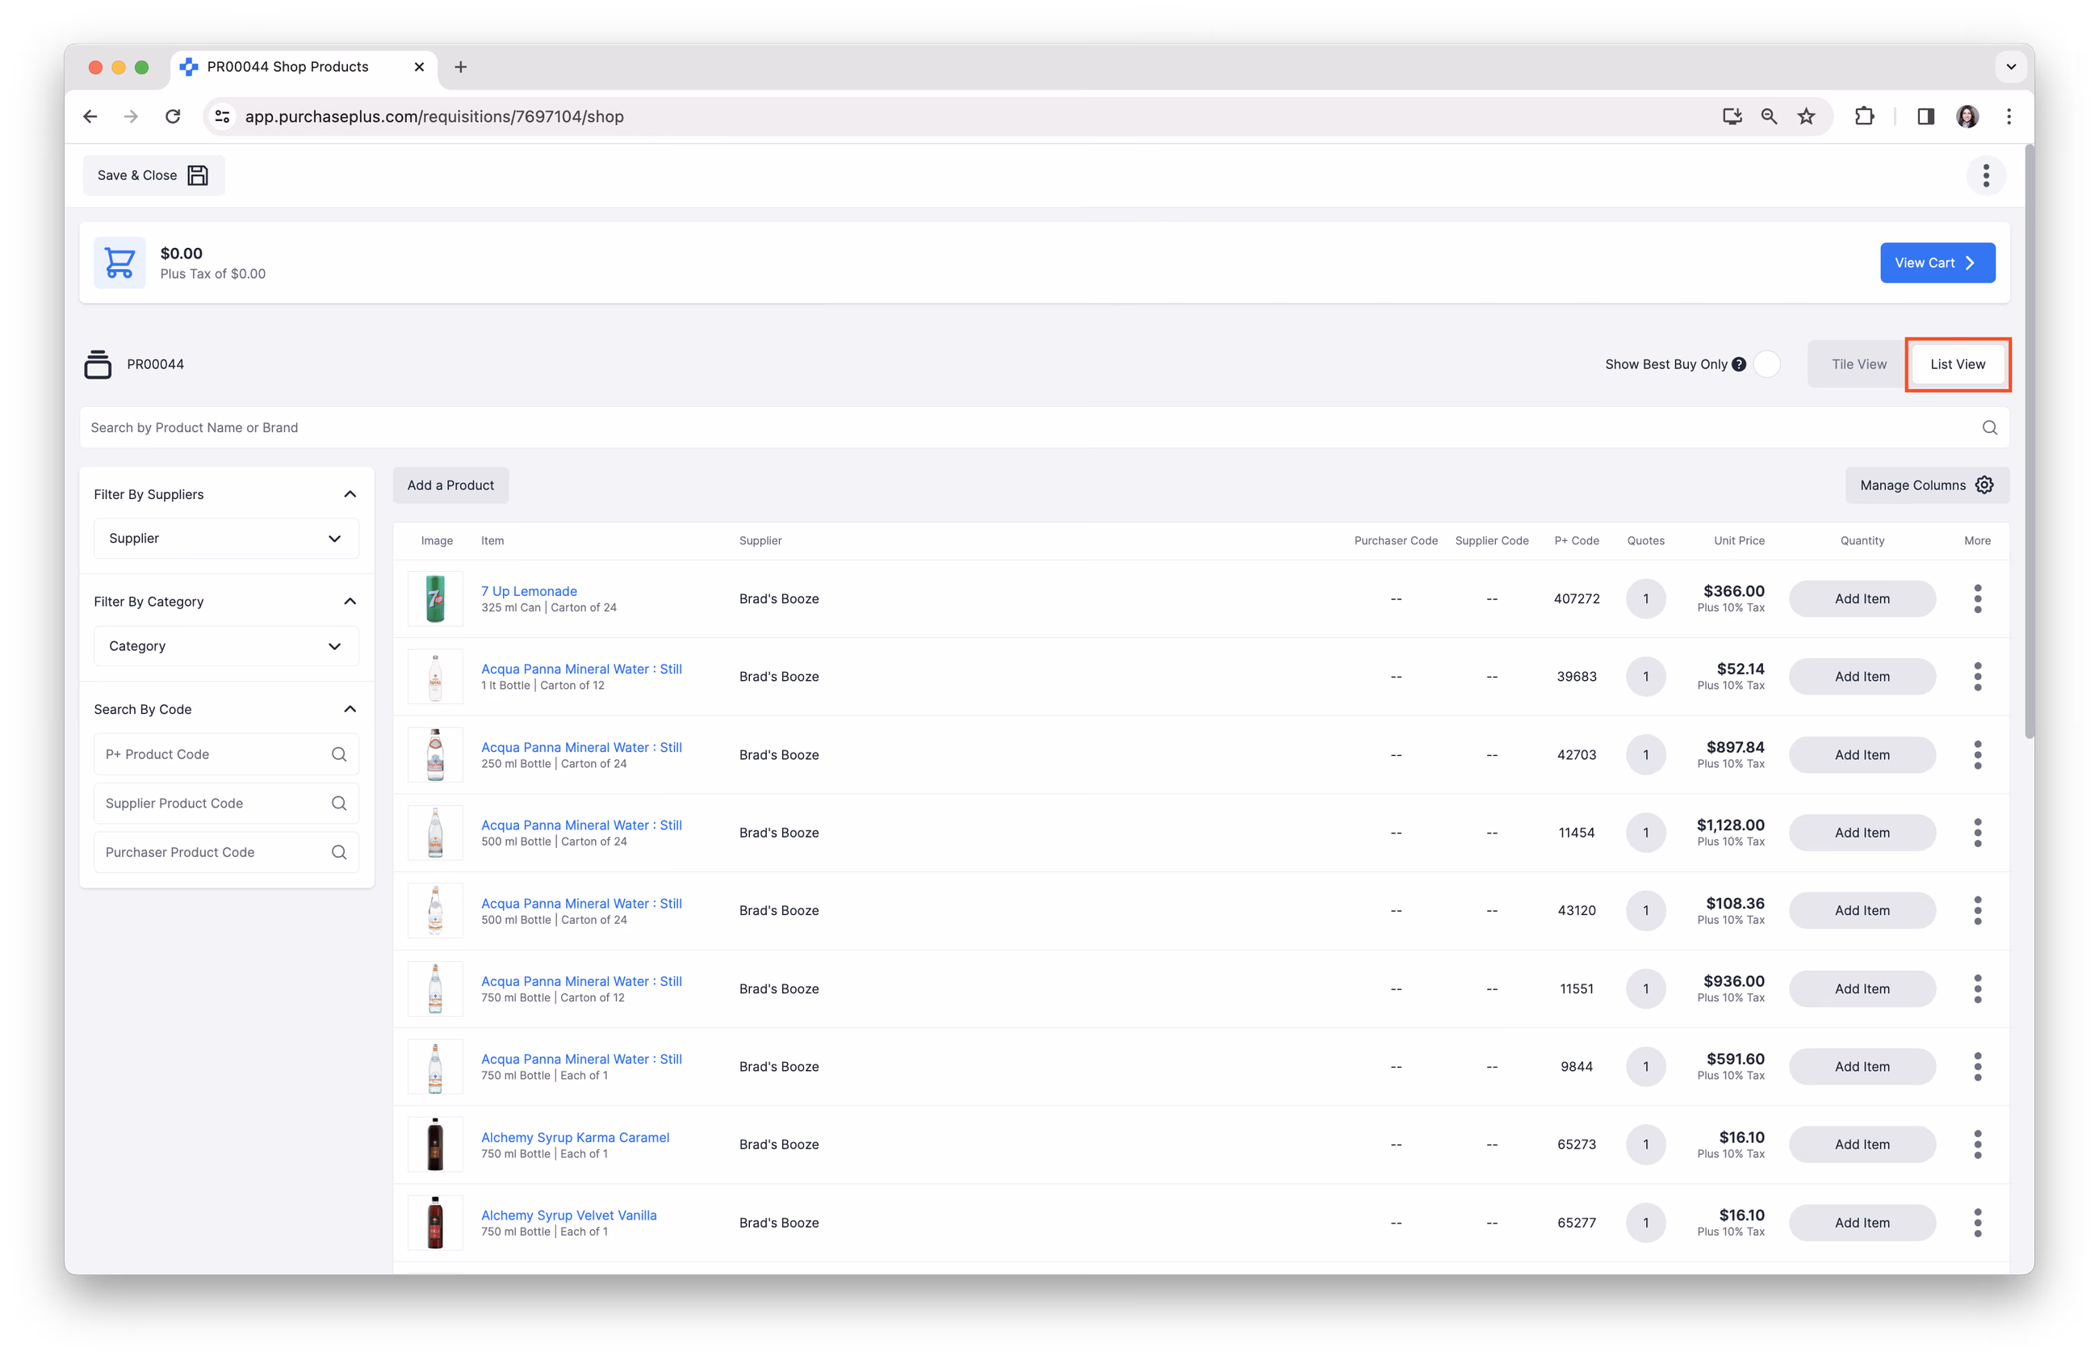Open More menu for 7 Up Lemonade

pyautogui.click(x=1977, y=599)
